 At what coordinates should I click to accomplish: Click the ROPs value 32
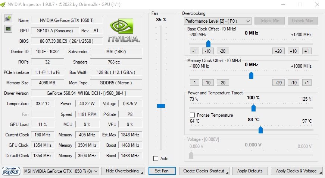[47, 62]
